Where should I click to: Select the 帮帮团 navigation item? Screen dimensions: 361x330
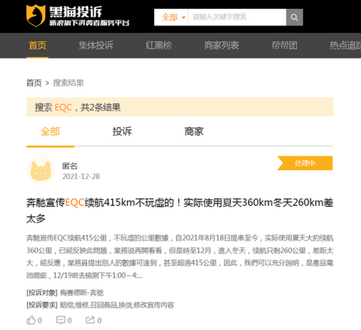pyautogui.click(x=284, y=45)
